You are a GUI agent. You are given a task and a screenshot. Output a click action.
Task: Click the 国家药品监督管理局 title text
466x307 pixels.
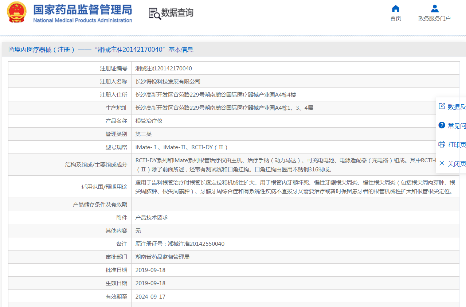(x=82, y=9)
